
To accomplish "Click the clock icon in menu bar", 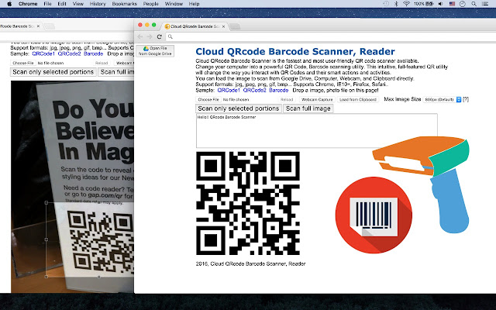I will [x=463, y=4].
